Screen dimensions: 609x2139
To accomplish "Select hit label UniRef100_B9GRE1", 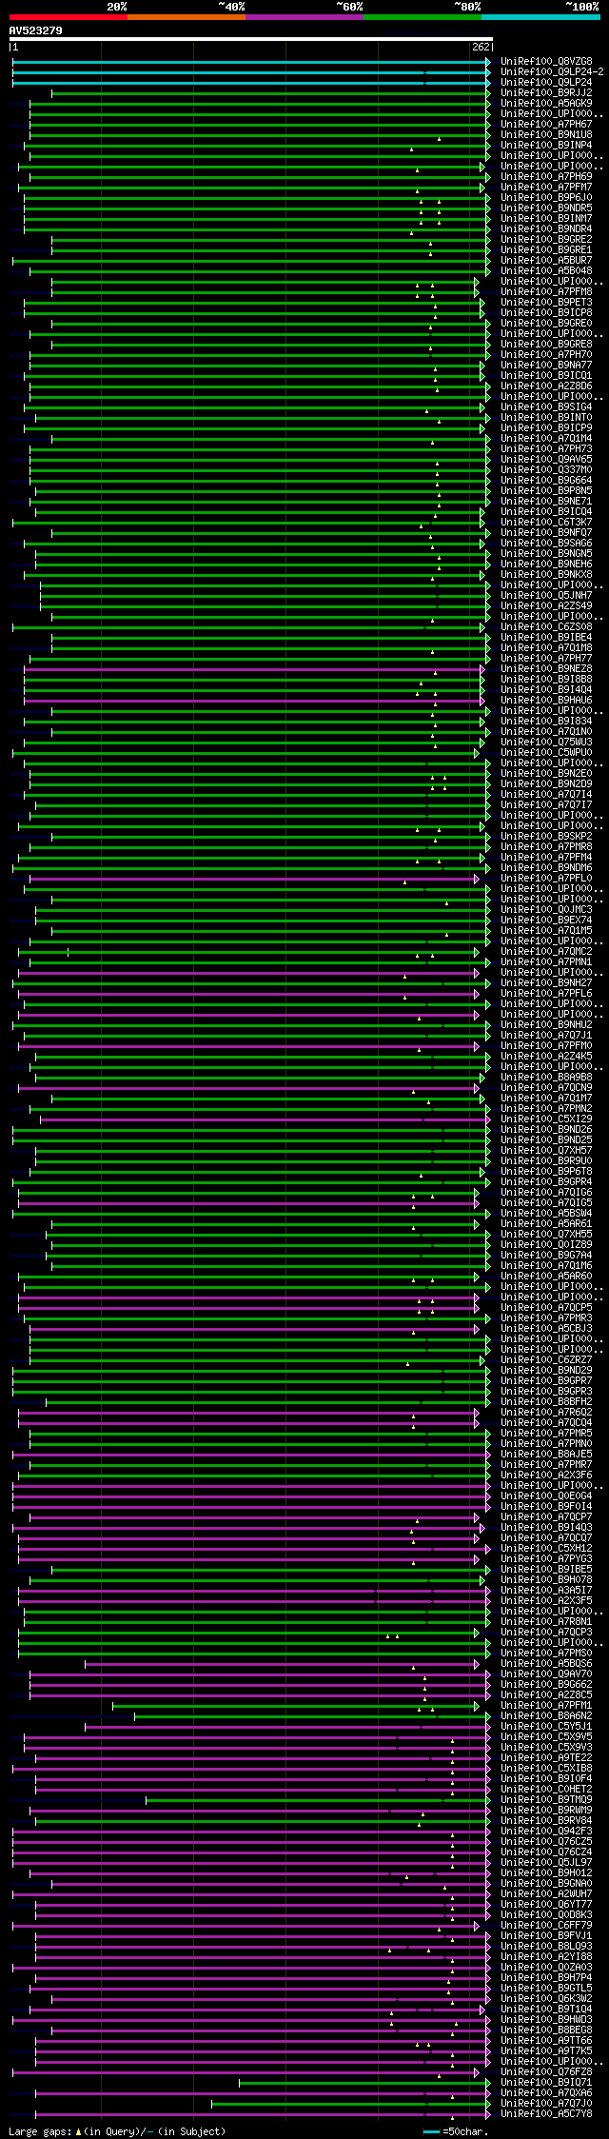I will 546,250.
